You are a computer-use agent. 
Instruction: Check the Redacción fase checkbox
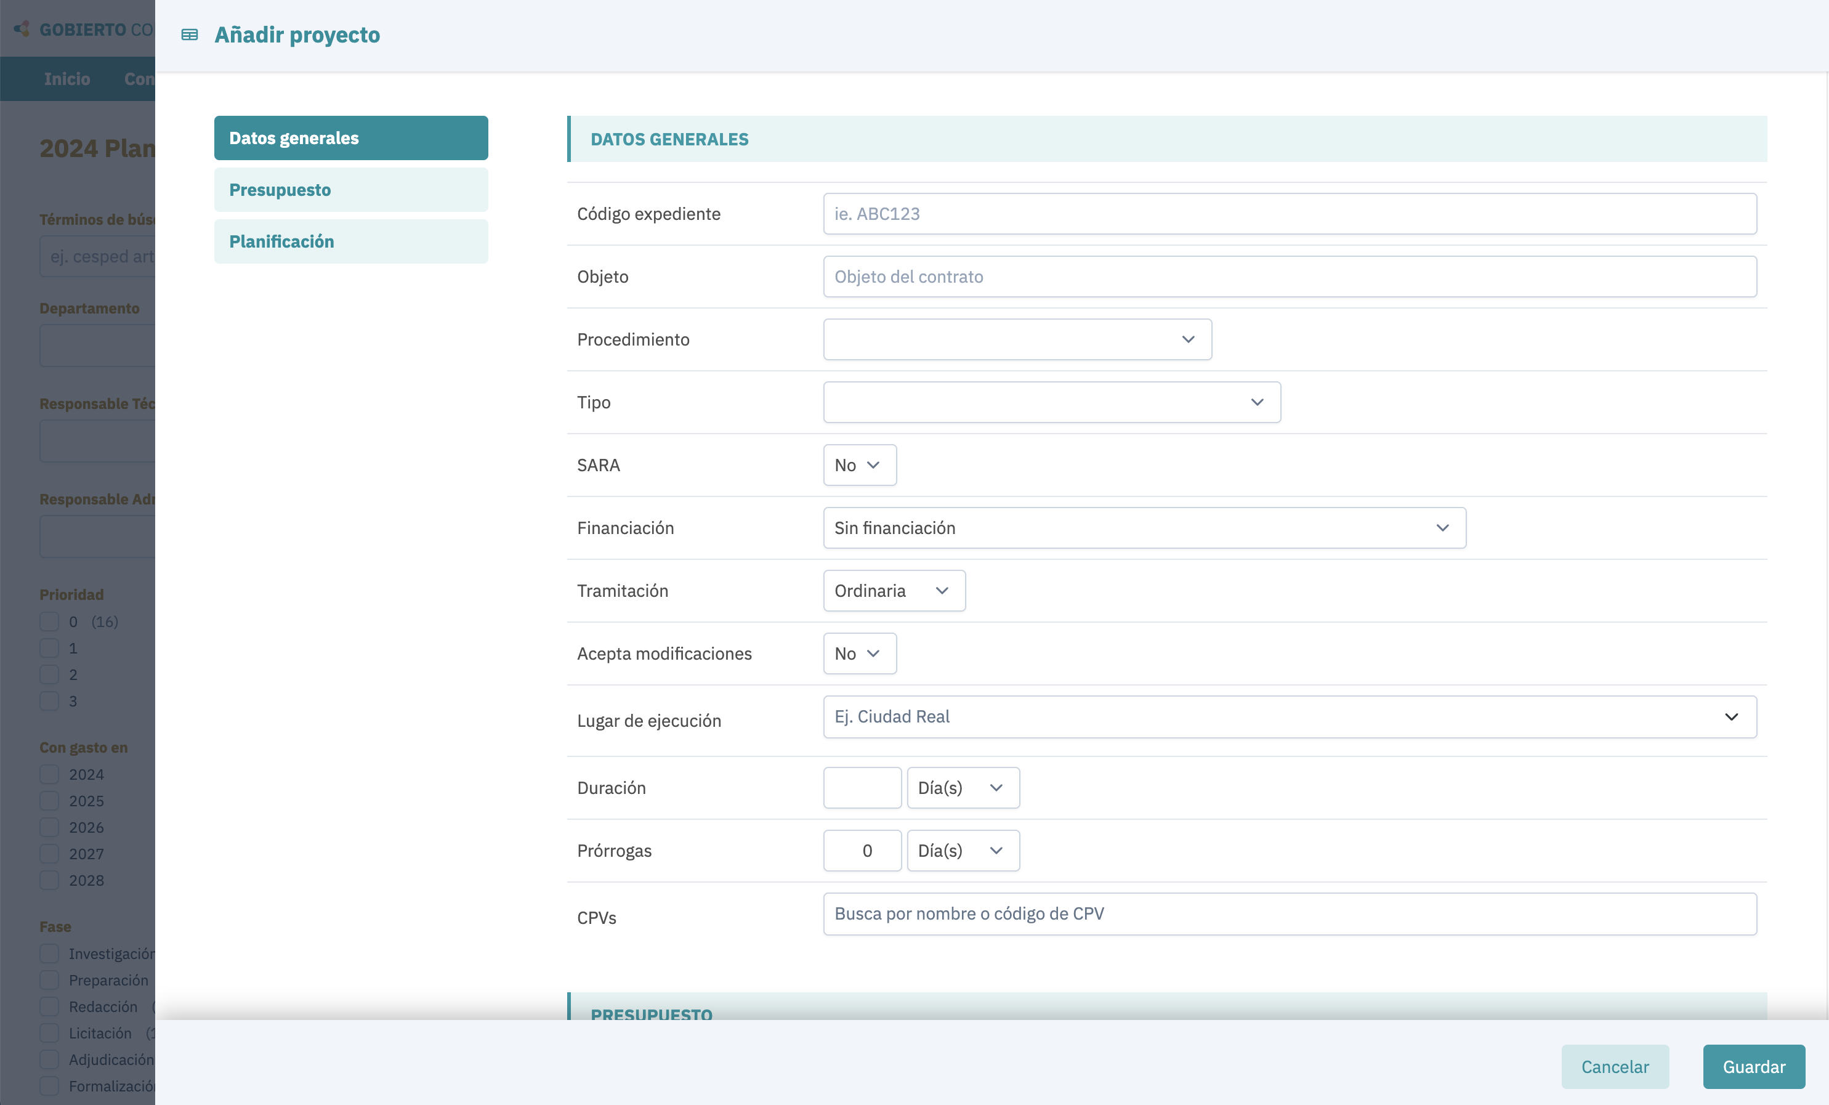[50, 1007]
